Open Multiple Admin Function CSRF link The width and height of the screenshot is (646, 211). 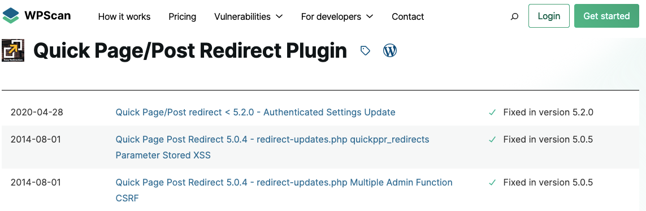(x=284, y=190)
